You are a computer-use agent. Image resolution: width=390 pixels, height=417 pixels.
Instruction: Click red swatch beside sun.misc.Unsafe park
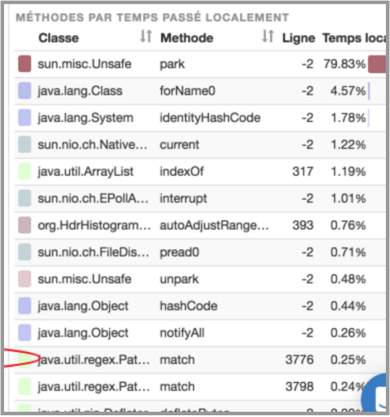coord(25,64)
